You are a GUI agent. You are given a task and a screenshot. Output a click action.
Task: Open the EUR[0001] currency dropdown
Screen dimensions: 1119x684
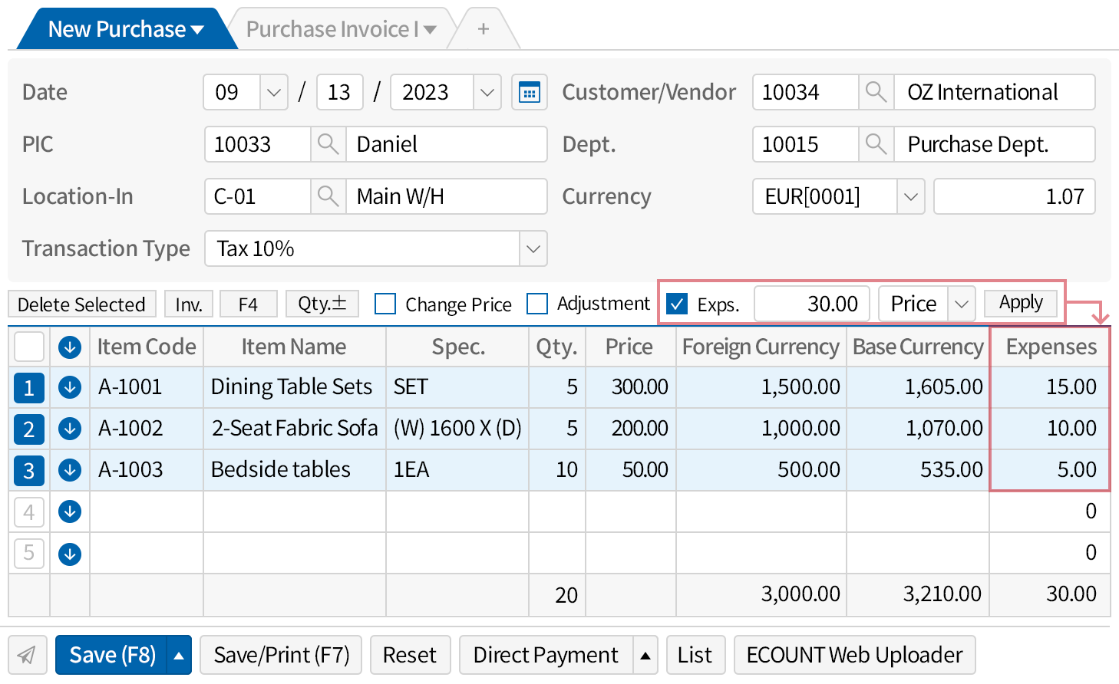(x=910, y=197)
